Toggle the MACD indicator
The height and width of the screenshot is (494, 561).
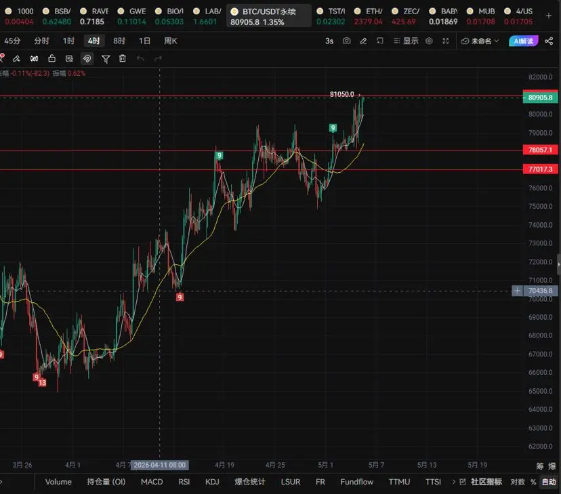coord(152,482)
